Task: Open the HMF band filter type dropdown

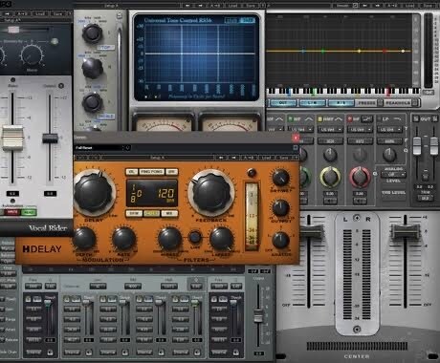Action: click(330, 130)
